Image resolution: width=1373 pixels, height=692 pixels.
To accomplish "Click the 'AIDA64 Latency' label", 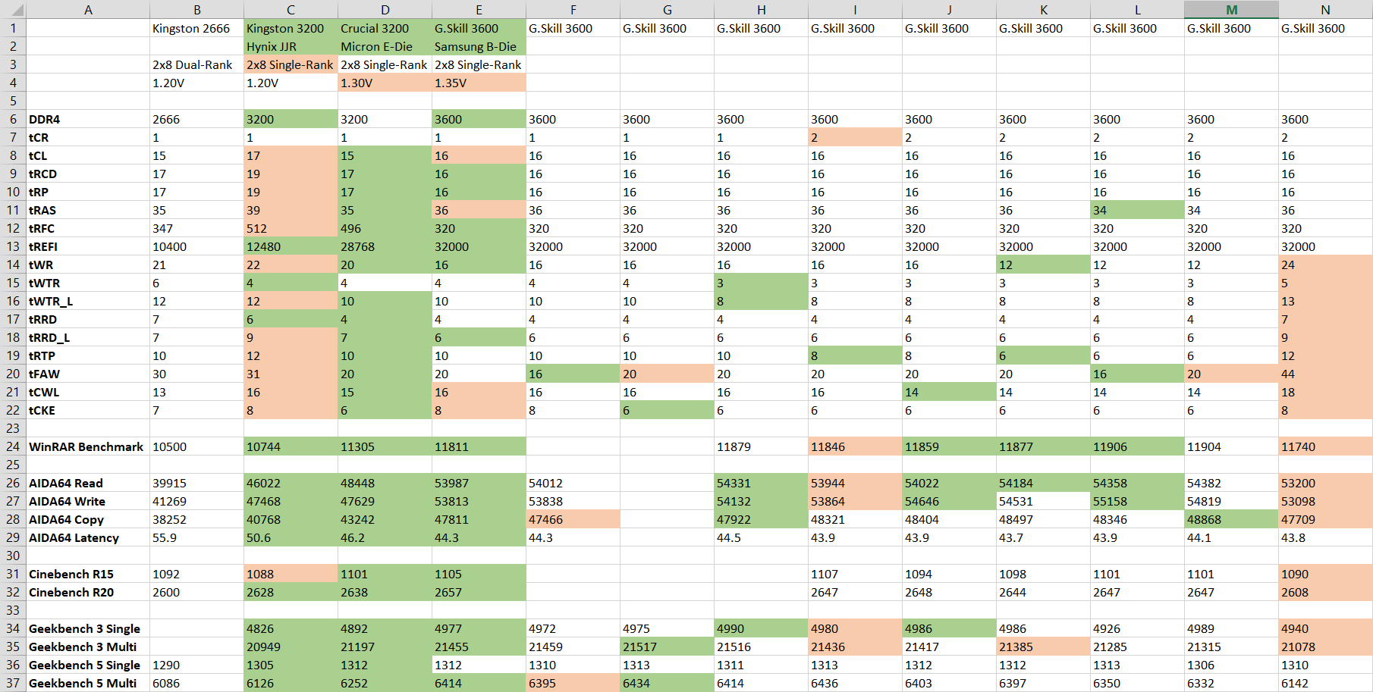I will pos(88,537).
